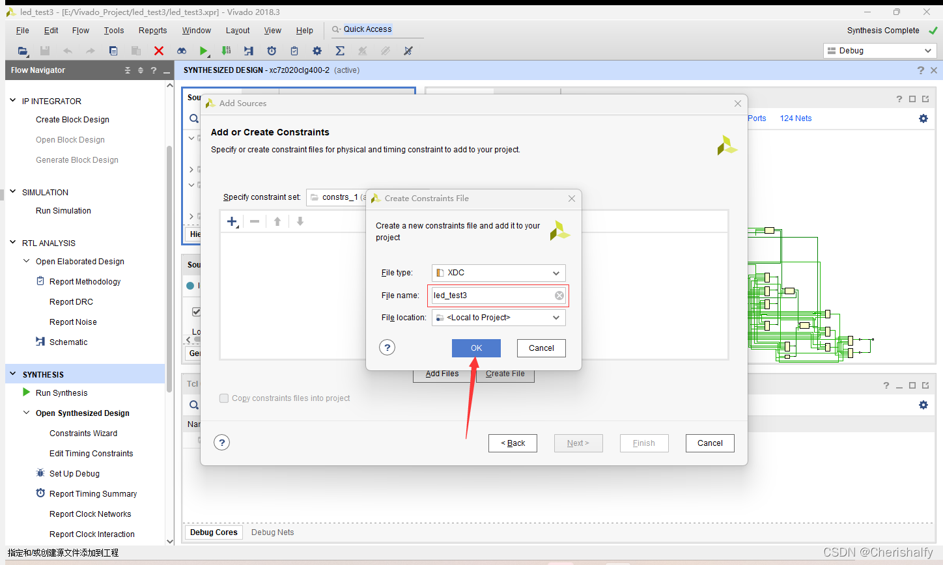The image size is (943, 565).
Task: Click the plus Add icon in constraints list
Action: coord(232,222)
